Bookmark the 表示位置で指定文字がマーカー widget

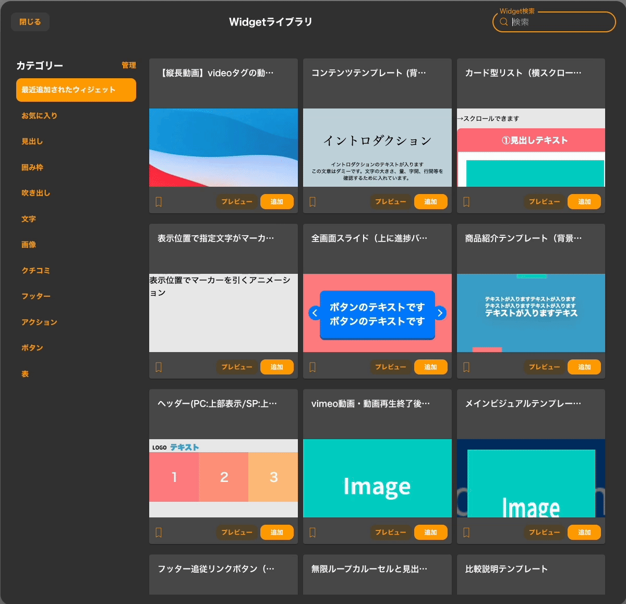(x=159, y=367)
